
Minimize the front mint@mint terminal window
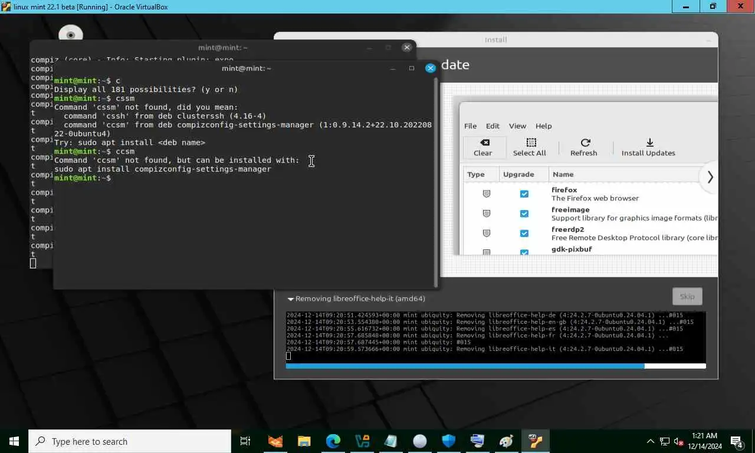393,68
